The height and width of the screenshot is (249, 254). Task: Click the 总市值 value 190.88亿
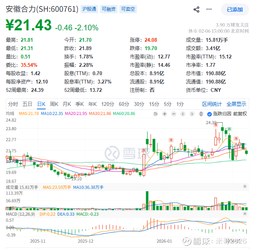tap(216, 73)
